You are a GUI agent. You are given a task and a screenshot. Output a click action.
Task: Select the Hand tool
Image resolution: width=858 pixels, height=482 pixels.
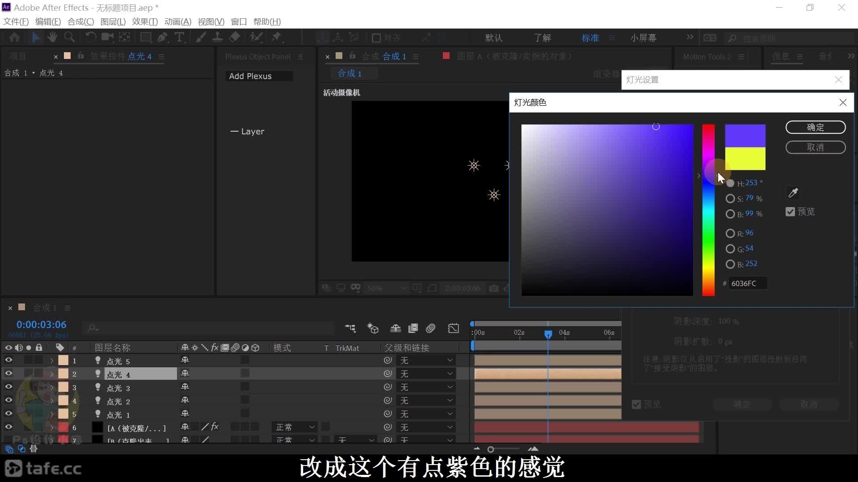pyautogui.click(x=52, y=37)
